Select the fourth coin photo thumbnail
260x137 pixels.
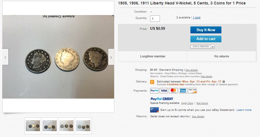(x=83, y=126)
